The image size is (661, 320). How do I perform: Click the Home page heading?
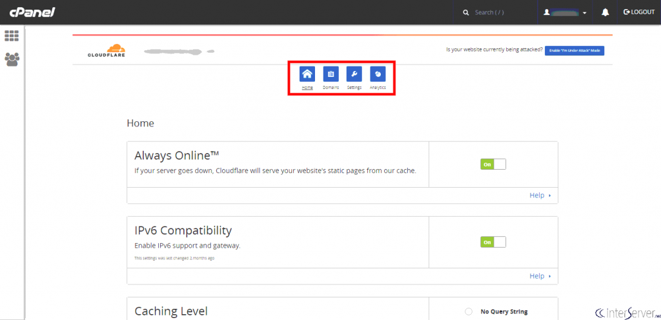point(140,123)
